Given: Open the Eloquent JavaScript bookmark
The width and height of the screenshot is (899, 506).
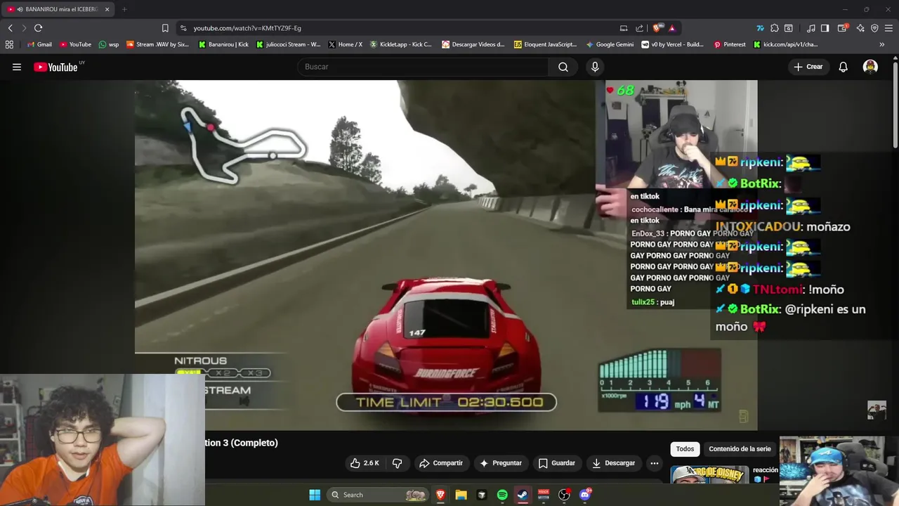Looking at the screenshot, I should tap(546, 44).
